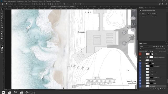The image size is (168, 94).
Task: Open the Edit Toolbar three-dots button
Action: (2, 43)
